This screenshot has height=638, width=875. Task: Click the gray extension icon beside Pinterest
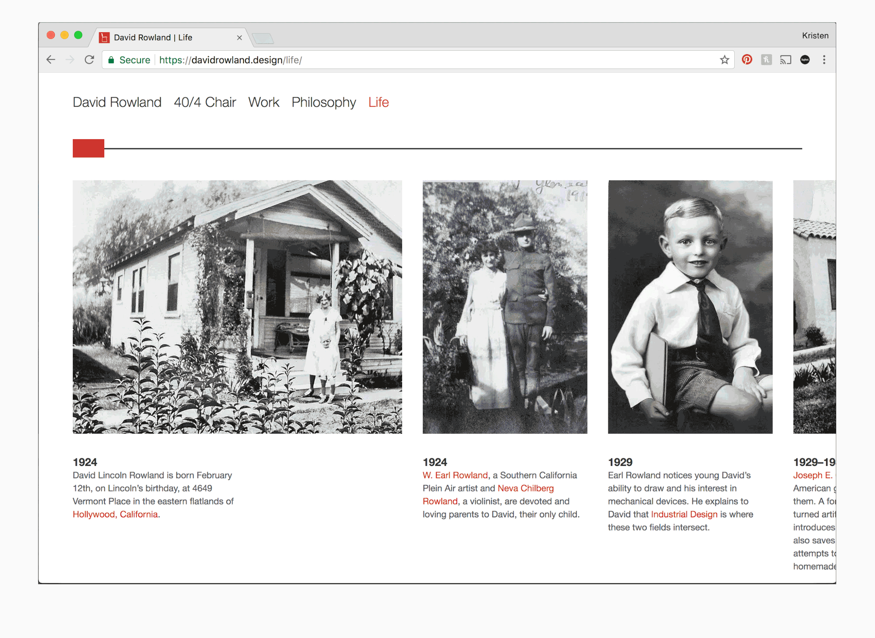766,60
